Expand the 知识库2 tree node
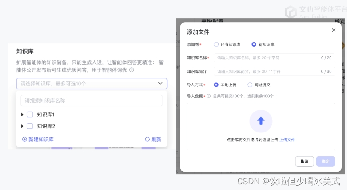The image size is (347, 190). pos(22,126)
